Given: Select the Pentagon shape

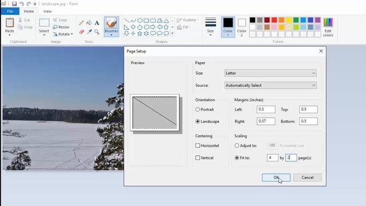Looking at the screenshot, I should (x=140, y=27).
